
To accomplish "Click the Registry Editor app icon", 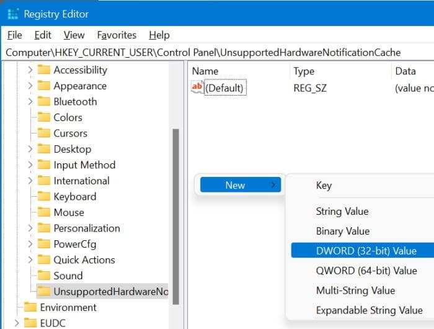I will click(x=13, y=14).
